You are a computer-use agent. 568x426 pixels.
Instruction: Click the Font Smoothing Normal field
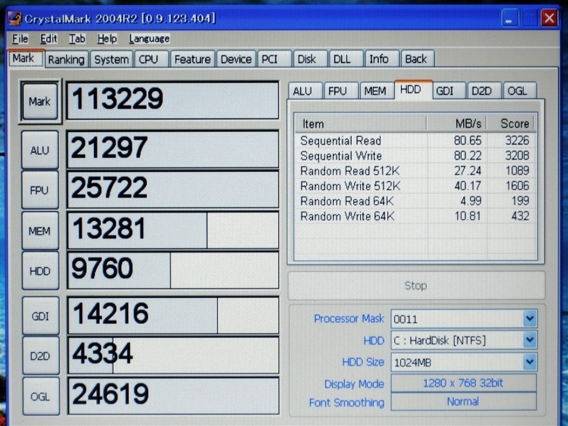click(463, 402)
